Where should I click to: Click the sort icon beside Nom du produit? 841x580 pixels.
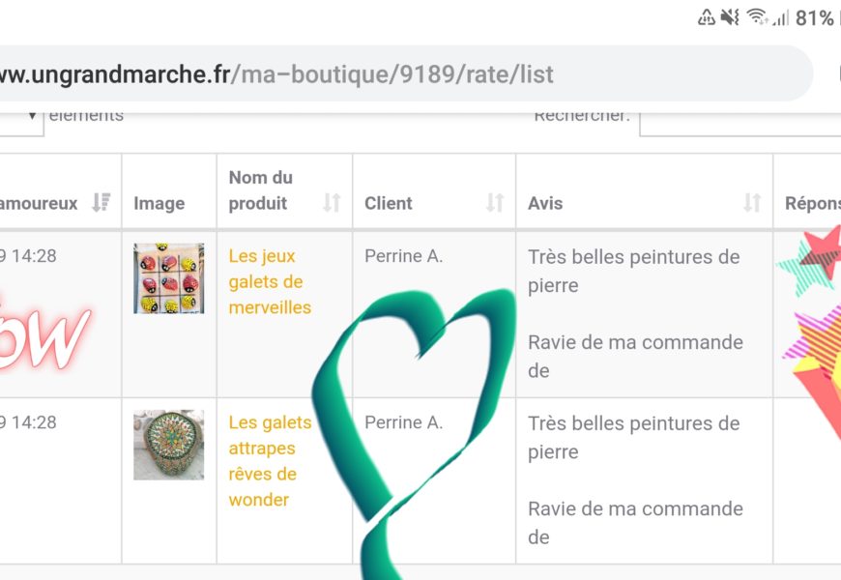tap(332, 203)
